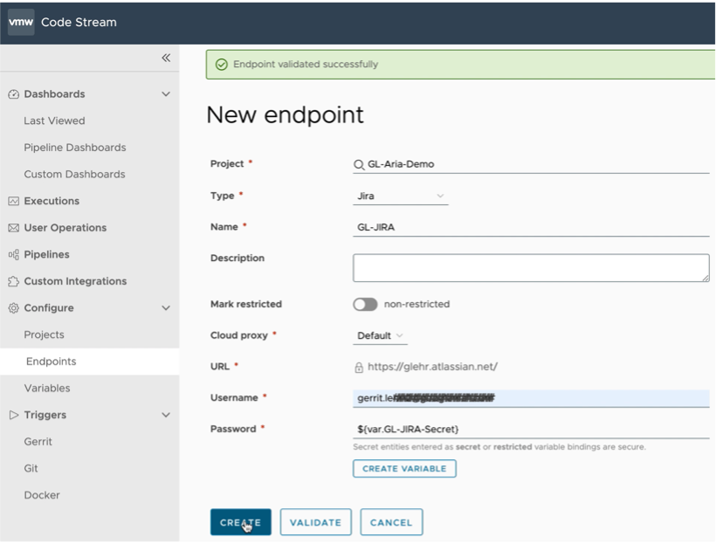
Task: Collapse the sidebar with double-chevron icon
Action: pos(166,58)
